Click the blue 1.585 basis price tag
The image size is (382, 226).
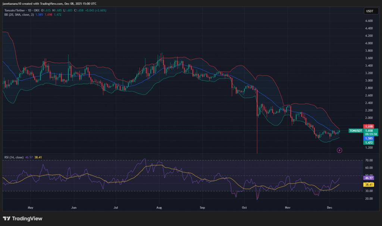coord(369,138)
